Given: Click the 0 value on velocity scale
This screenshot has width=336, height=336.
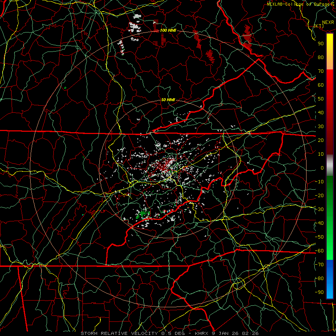Looking at the screenshot, I should click(322, 168).
